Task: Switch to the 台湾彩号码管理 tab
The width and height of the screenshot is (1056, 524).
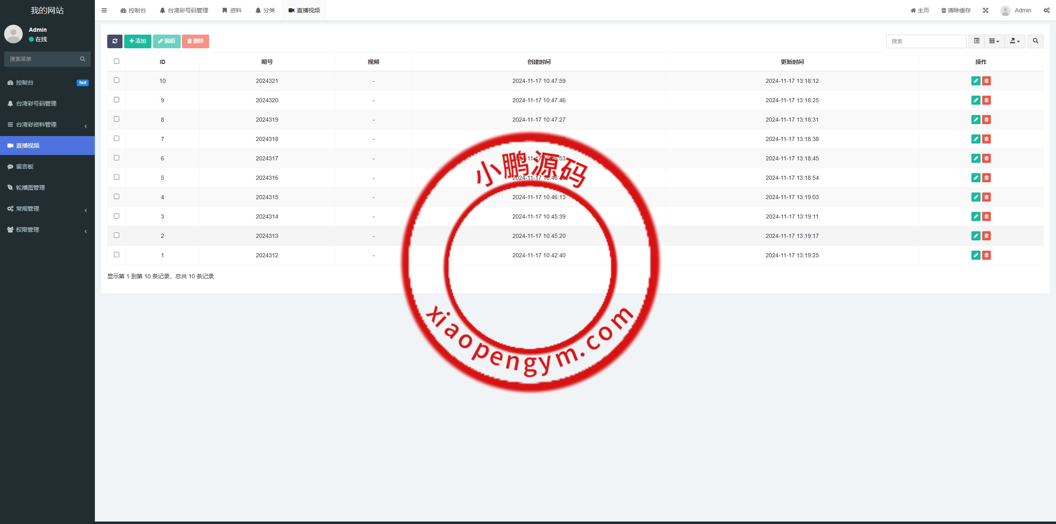Action: point(184,10)
